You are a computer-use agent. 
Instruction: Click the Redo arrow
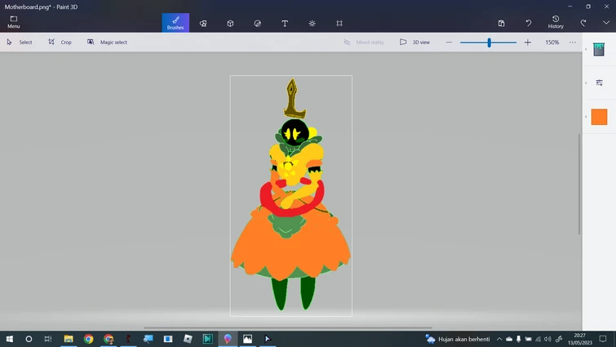point(583,23)
